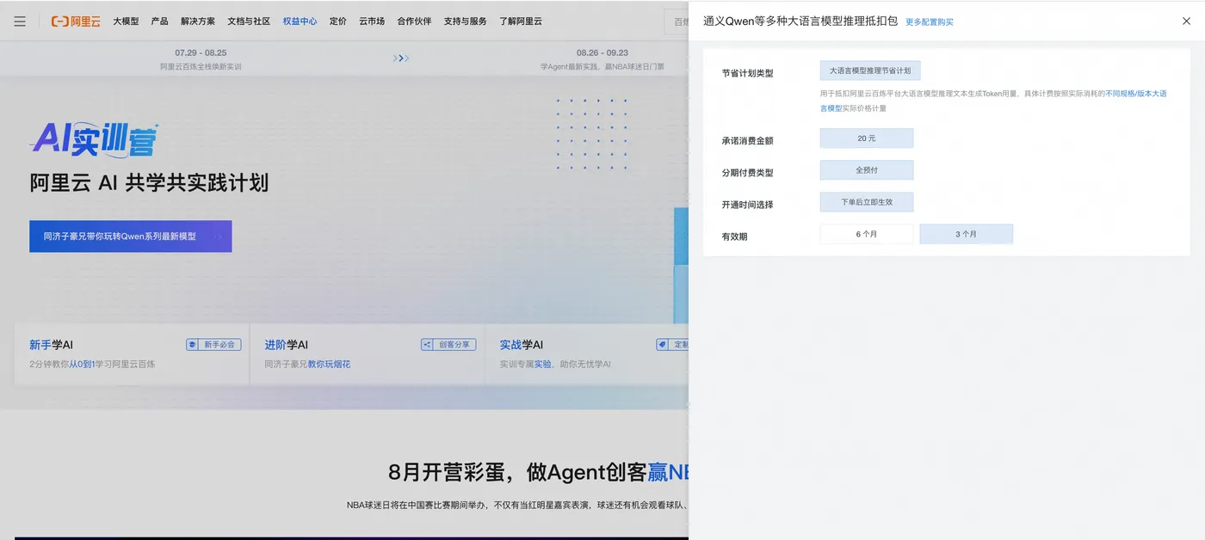Open the hamburger menu icon
The image size is (1205, 540).
click(20, 21)
